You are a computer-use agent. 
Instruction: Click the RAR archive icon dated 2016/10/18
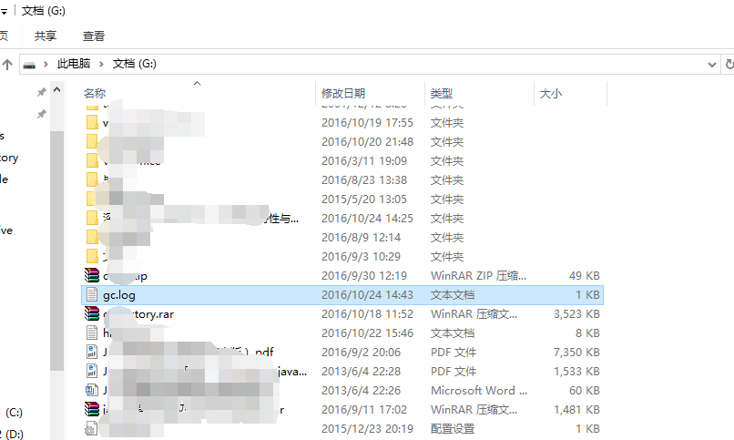point(92,313)
